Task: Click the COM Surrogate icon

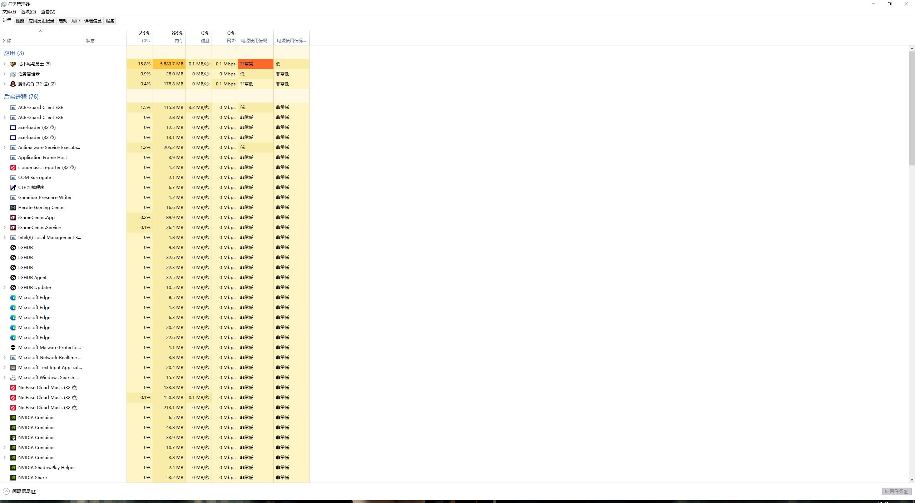Action: [x=13, y=178]
